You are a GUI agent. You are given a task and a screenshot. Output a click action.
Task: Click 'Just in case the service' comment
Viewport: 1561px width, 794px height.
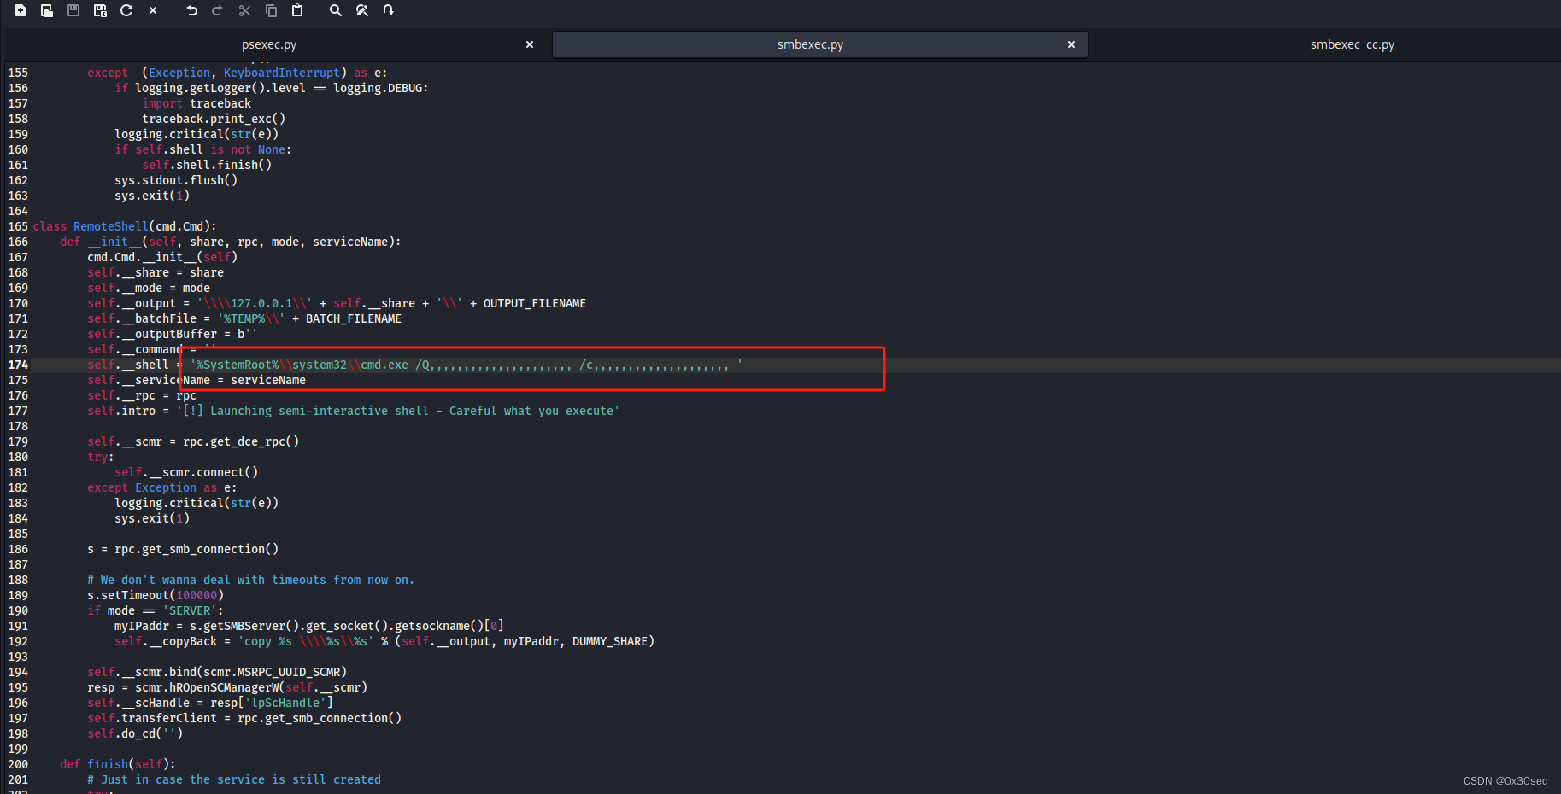234,779
